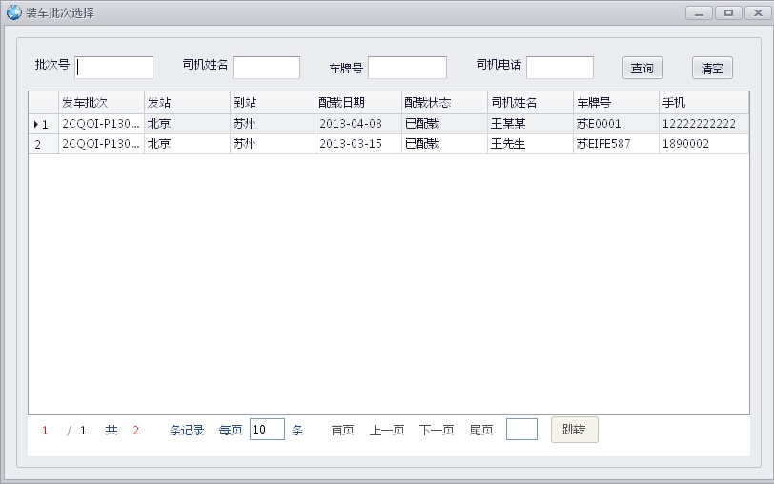774x484 pixels.
Task: Click the per-page count field showing 10
Action: pos(267,430)
